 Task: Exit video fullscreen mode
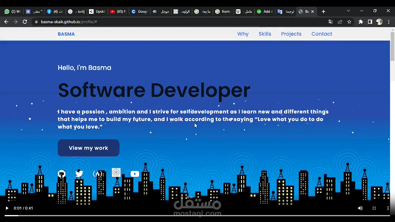tap(374, 208)
